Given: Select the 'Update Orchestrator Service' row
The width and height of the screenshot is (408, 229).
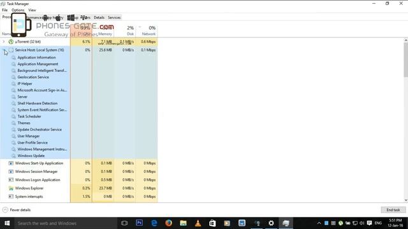Looking at the screenshot, I should tap(40, 130).
